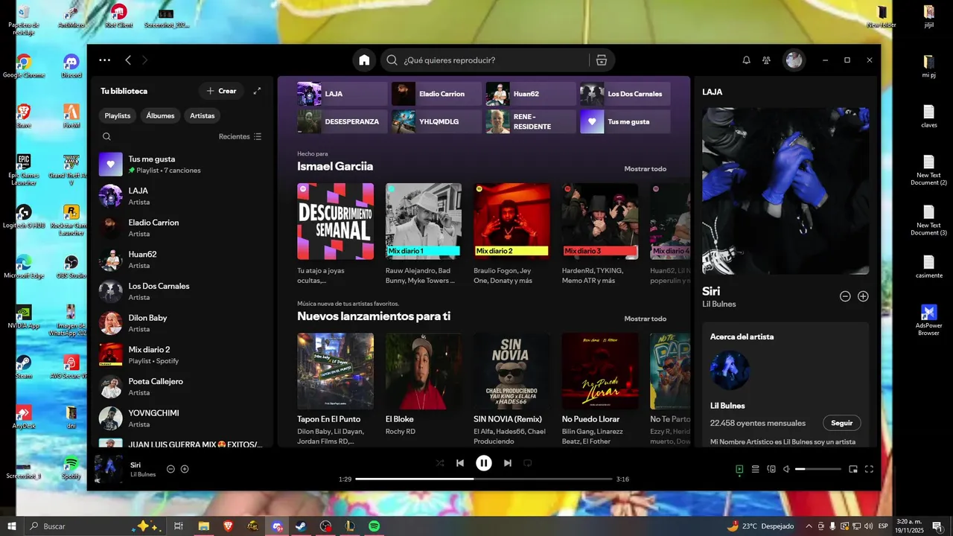Viewport: 953px width, 536px height.
Task: Open the Tus me gusta shortcut tile
Action: click(x=625, y=121)
